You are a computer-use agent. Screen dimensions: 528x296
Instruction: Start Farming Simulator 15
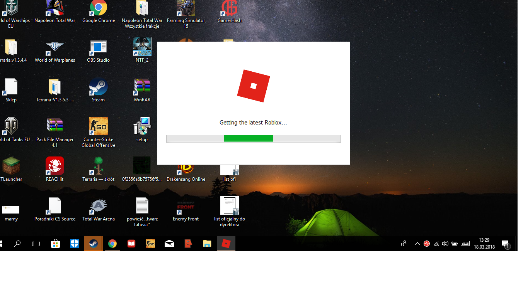coord(186,14)
